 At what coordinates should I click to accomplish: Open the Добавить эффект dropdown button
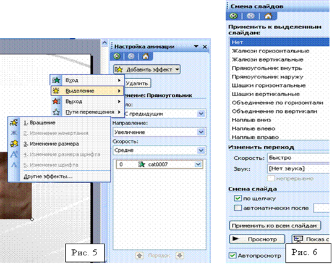coord(147,70)
